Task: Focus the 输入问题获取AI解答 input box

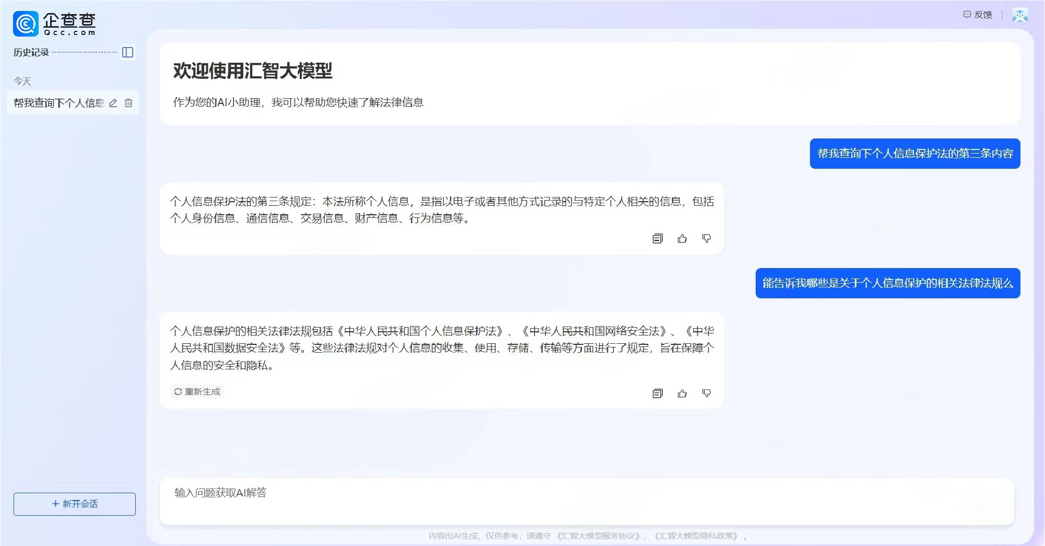Action: (x=586, y=501)
